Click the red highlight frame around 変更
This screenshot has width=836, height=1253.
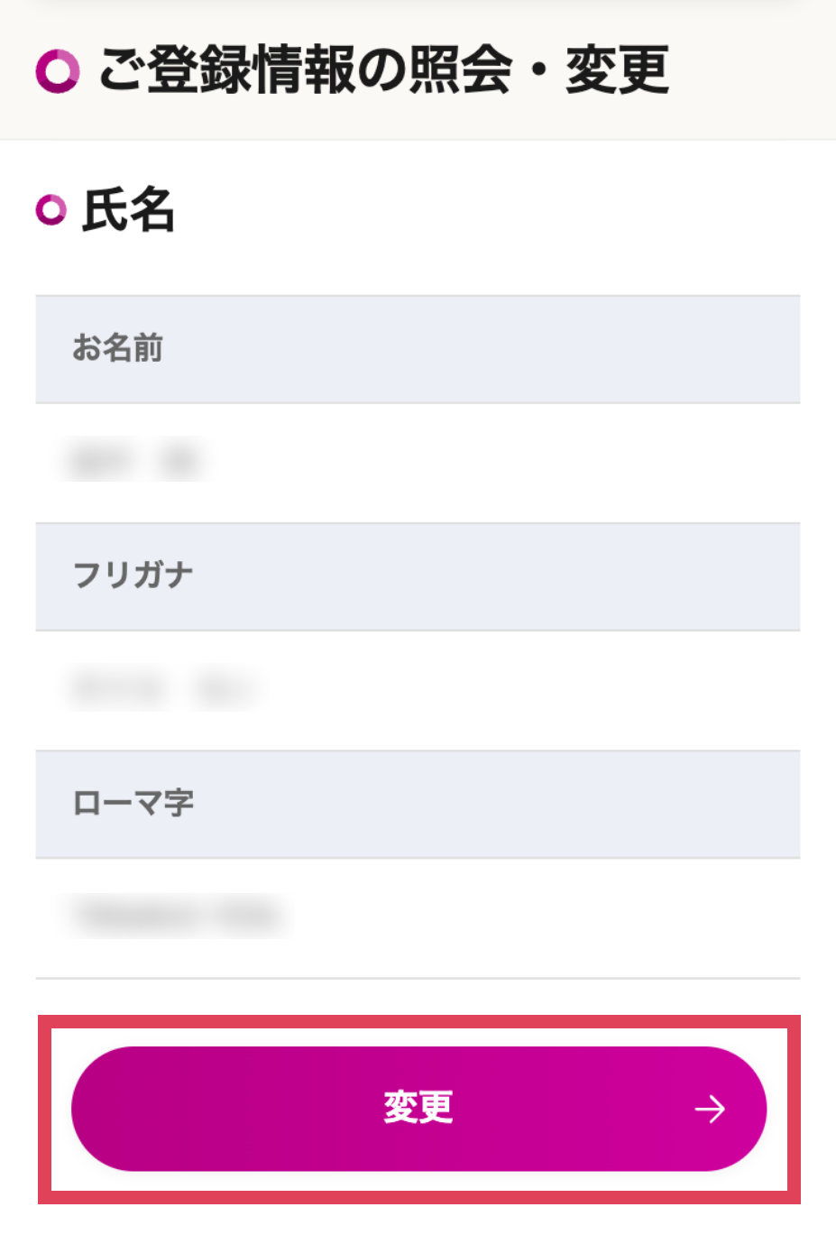pos(418,1021)
